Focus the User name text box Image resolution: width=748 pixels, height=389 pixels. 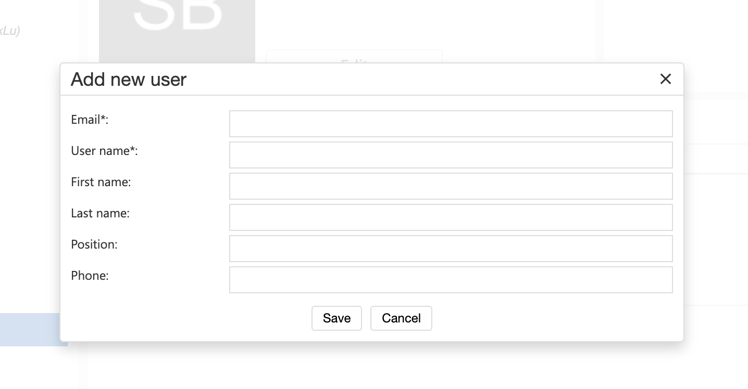tap(451, 155)
